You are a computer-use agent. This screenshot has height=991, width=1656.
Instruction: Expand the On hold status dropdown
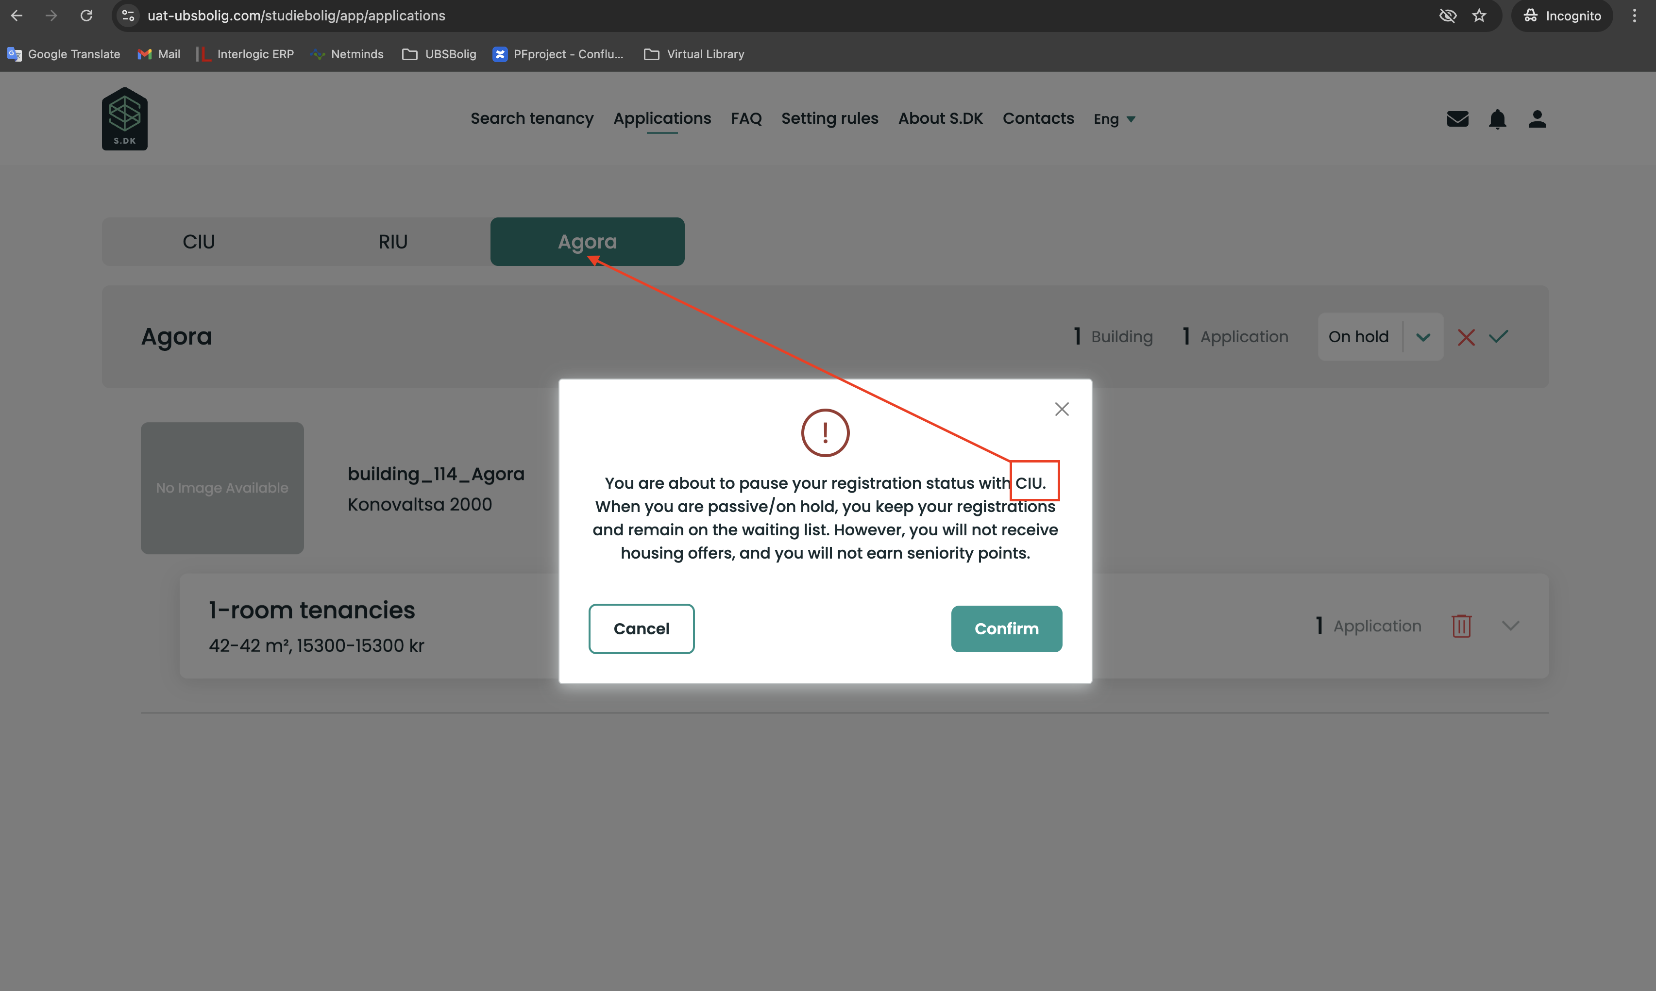tap(1380, 337)
